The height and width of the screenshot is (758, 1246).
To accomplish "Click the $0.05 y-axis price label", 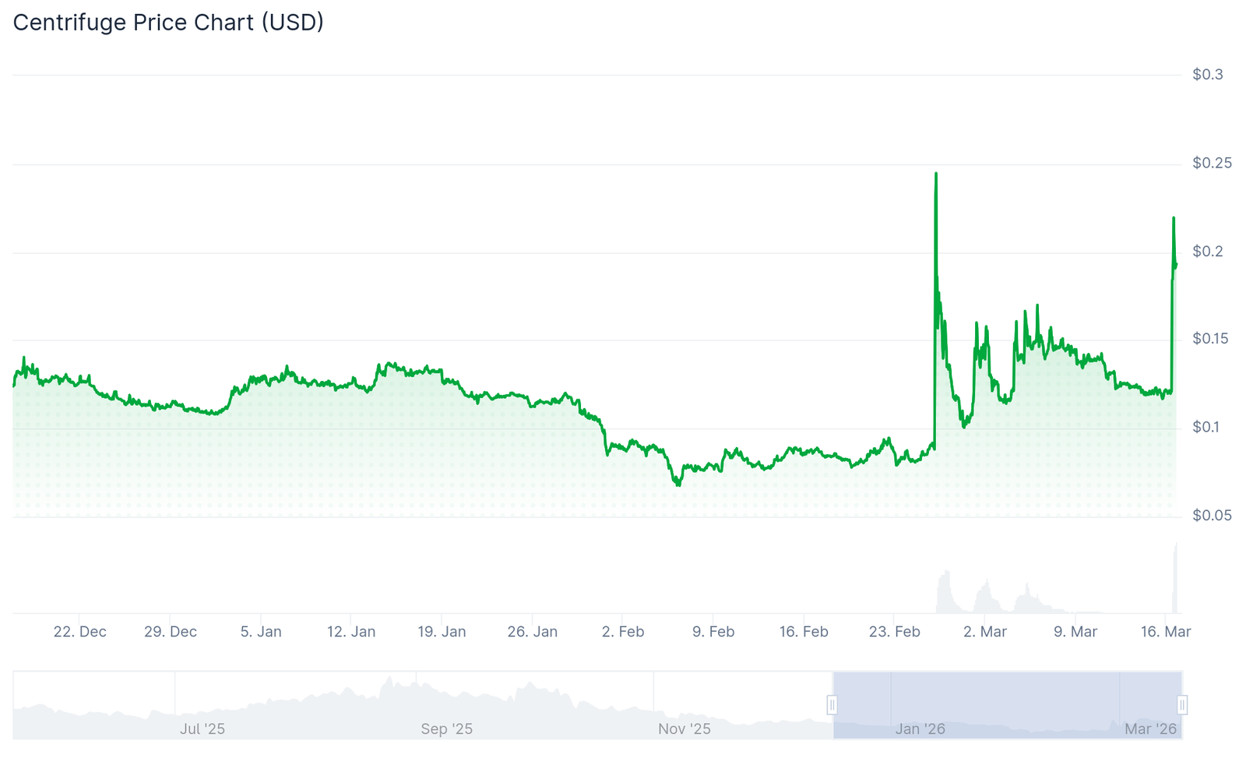I will pyautogui.click(x=1212, y=516).
